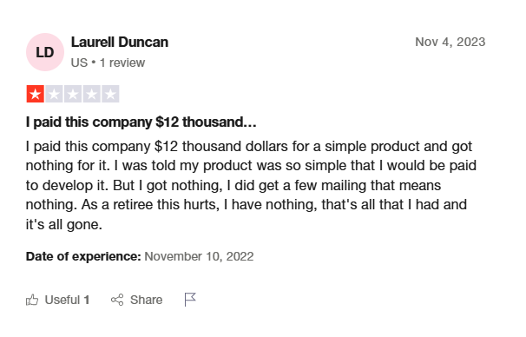Click the fifth gray star
The image size is (526, 337).
[110, 94]
